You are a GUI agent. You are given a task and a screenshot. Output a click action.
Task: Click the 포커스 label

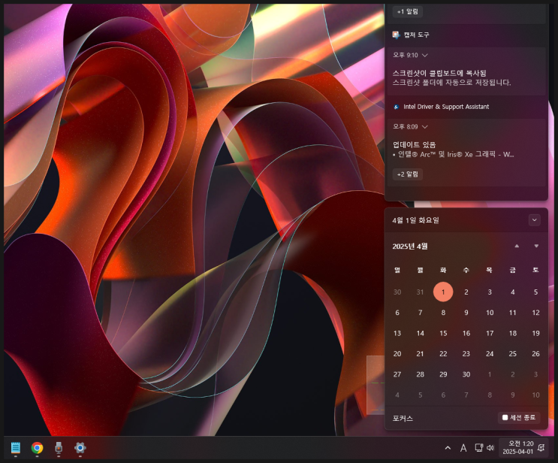[x=403, y=418]
